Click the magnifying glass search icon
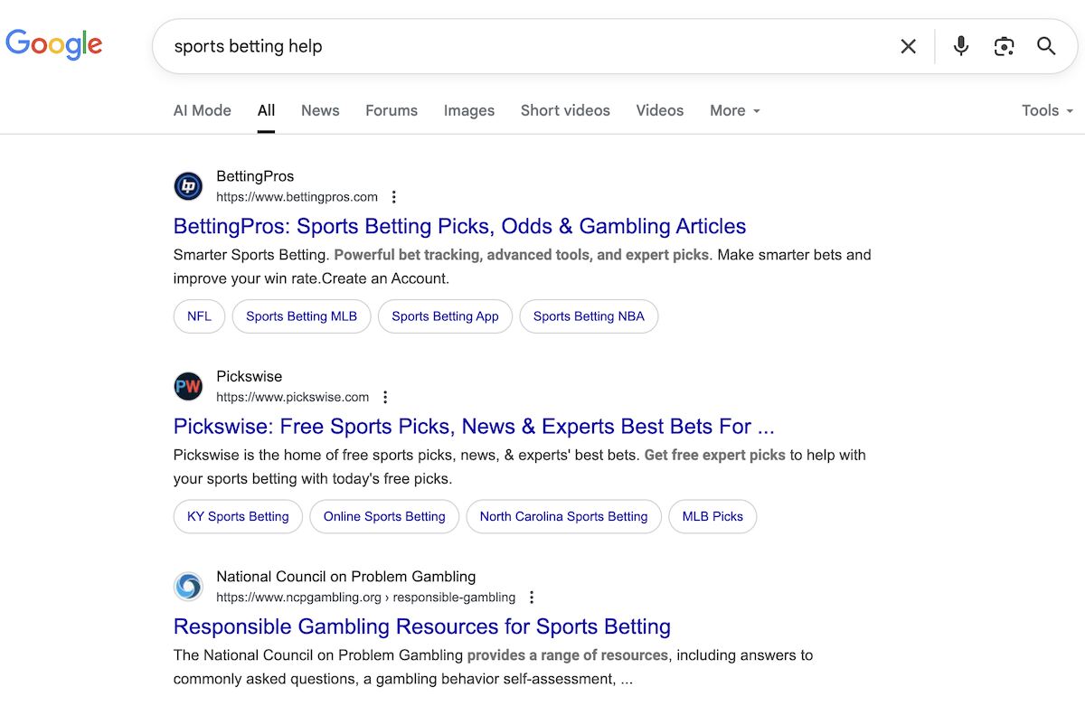Viewport: 1085px width, 706px height. (1046, 45)
